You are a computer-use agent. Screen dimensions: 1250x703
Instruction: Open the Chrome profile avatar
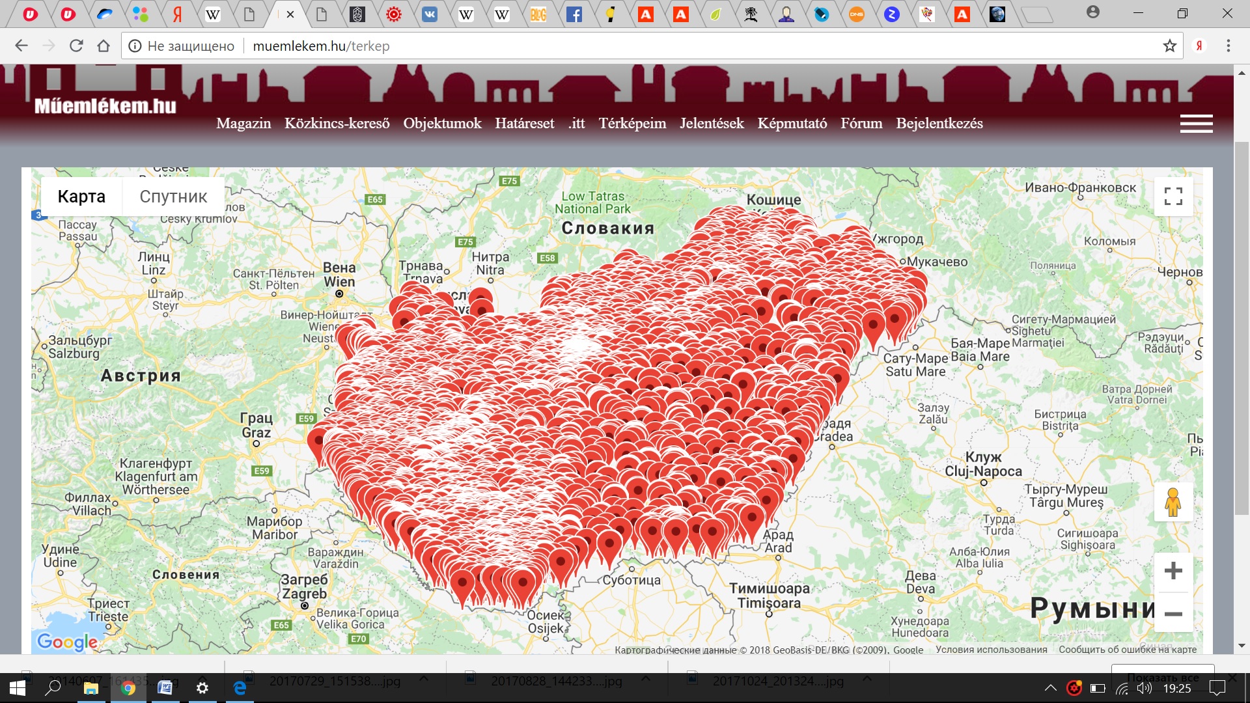click(x=1093, y=12)
